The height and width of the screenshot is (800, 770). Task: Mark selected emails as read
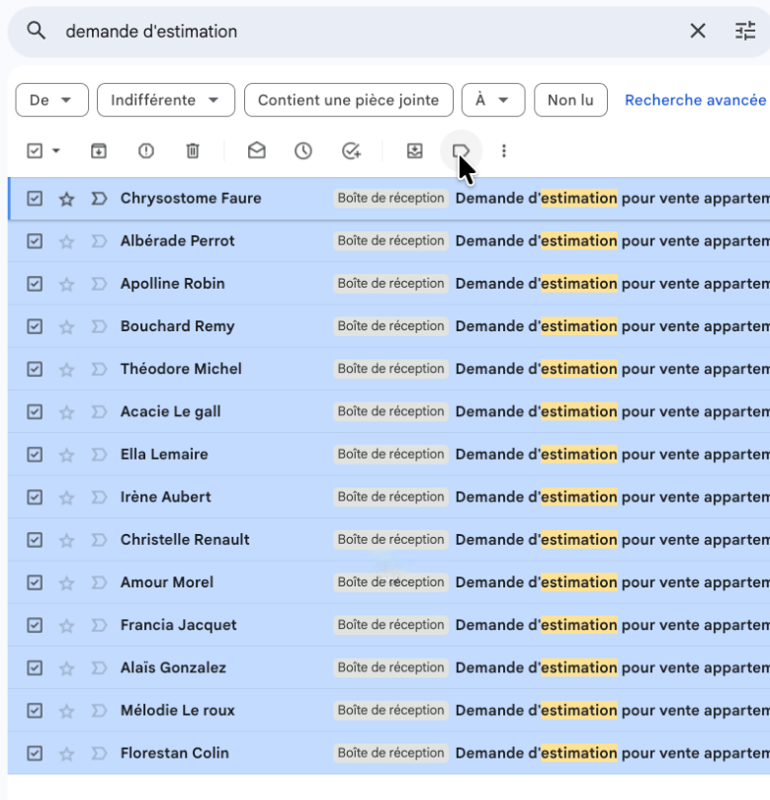(256, 151)
